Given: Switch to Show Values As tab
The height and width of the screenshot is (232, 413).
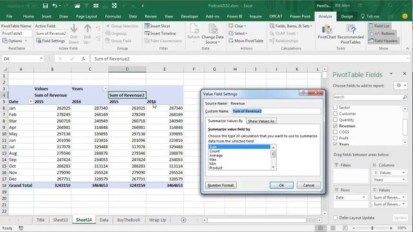Looking at the screenshot, I should click(x=261, y=121).
